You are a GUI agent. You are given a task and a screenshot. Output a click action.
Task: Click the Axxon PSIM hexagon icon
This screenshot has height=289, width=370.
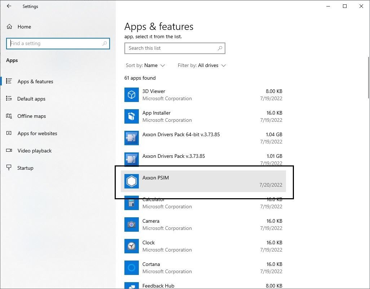click(x=132, y=181)
